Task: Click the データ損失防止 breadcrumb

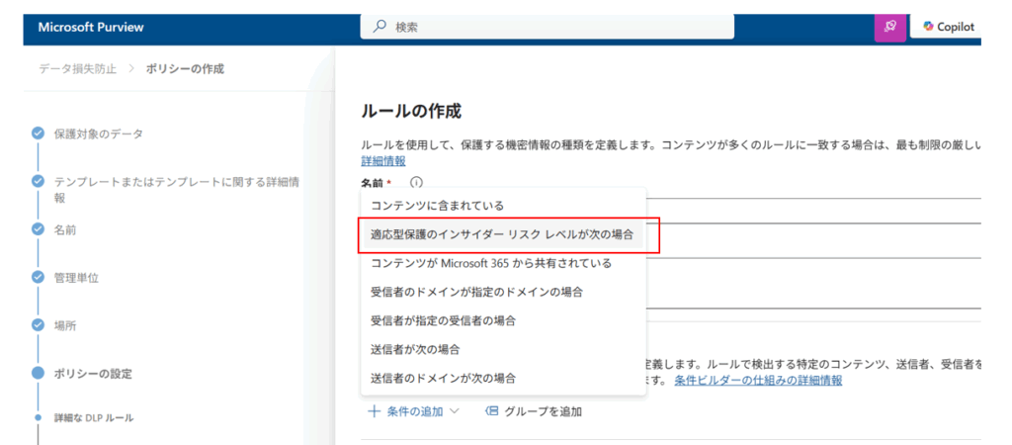Action: (x=78, y=68)
